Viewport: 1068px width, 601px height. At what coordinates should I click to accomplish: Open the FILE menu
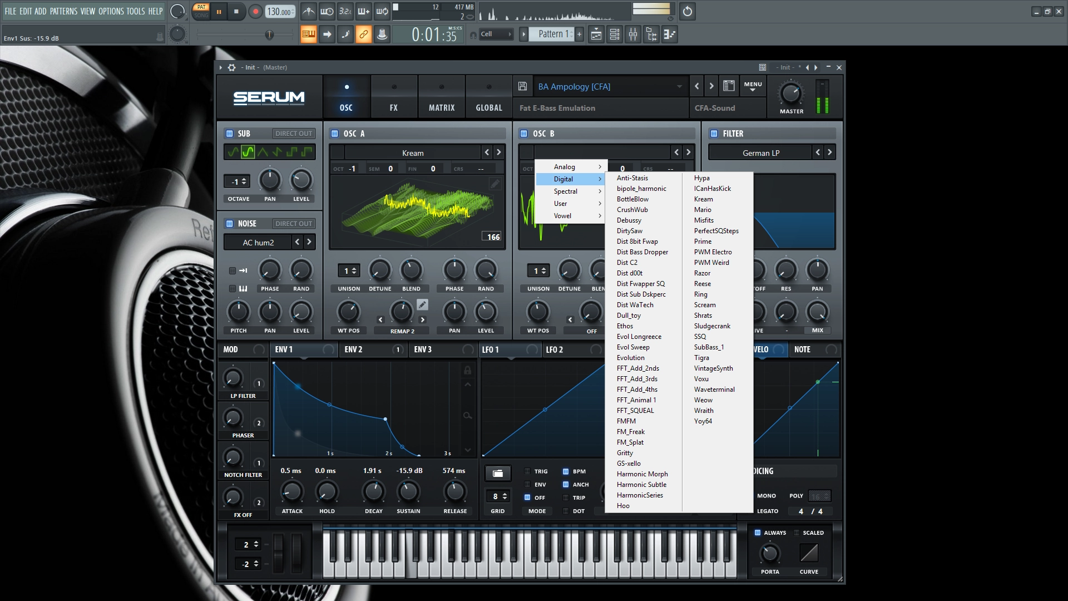coord(11,11)
